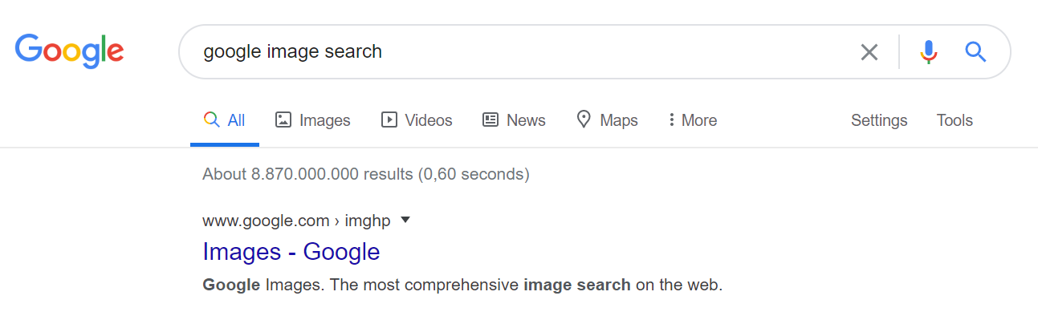Start voice search with the microphone icon
This screenshot has height=316, width=1038.
929,52
